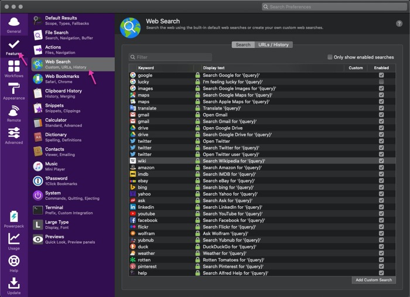410x297 pixels.
Task: Open the Advanced sliders icon
Action: (14, 133)
